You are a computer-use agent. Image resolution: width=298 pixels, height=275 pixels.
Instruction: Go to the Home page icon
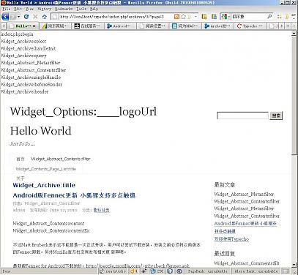(x=45, y=17)
